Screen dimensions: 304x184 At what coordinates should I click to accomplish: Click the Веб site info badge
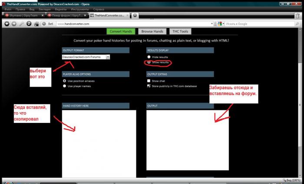tap(48, 24)
